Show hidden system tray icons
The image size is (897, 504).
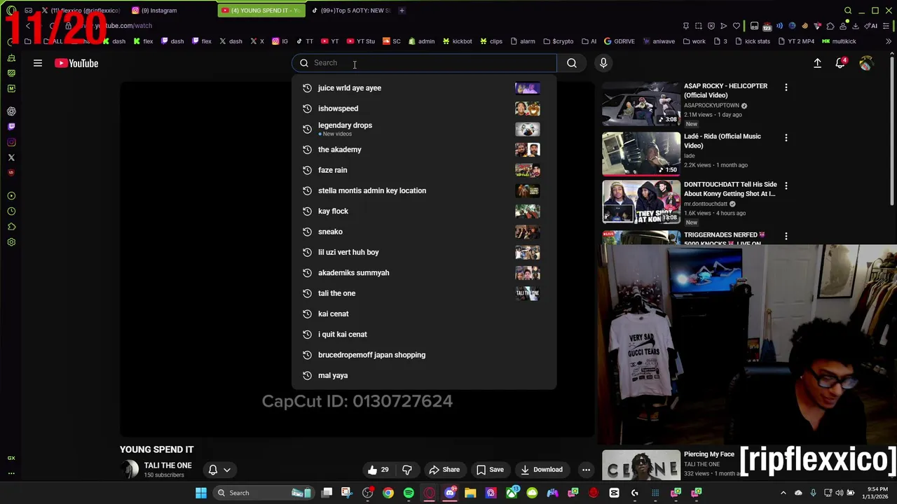[x=783, y=493]
